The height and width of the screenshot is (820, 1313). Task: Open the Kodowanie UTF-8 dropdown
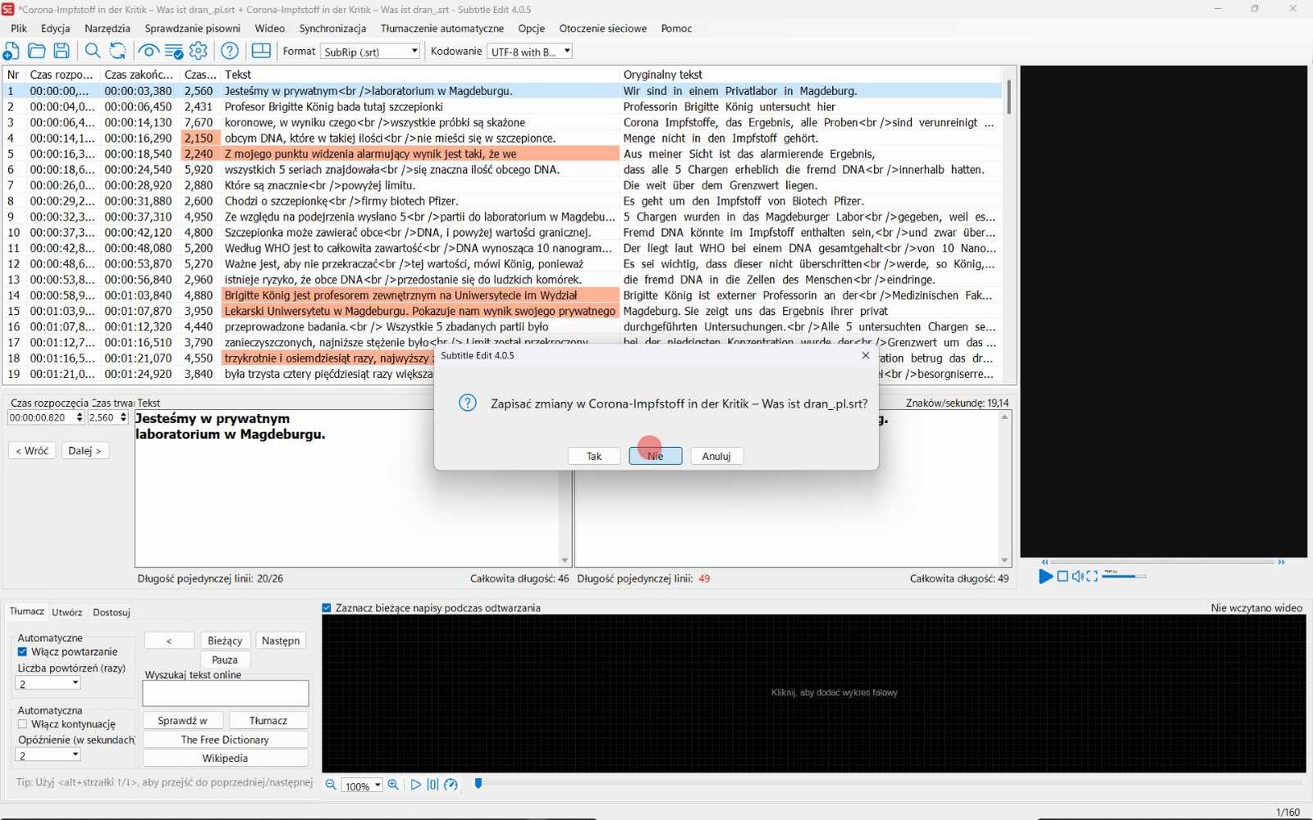pos(529,51)
